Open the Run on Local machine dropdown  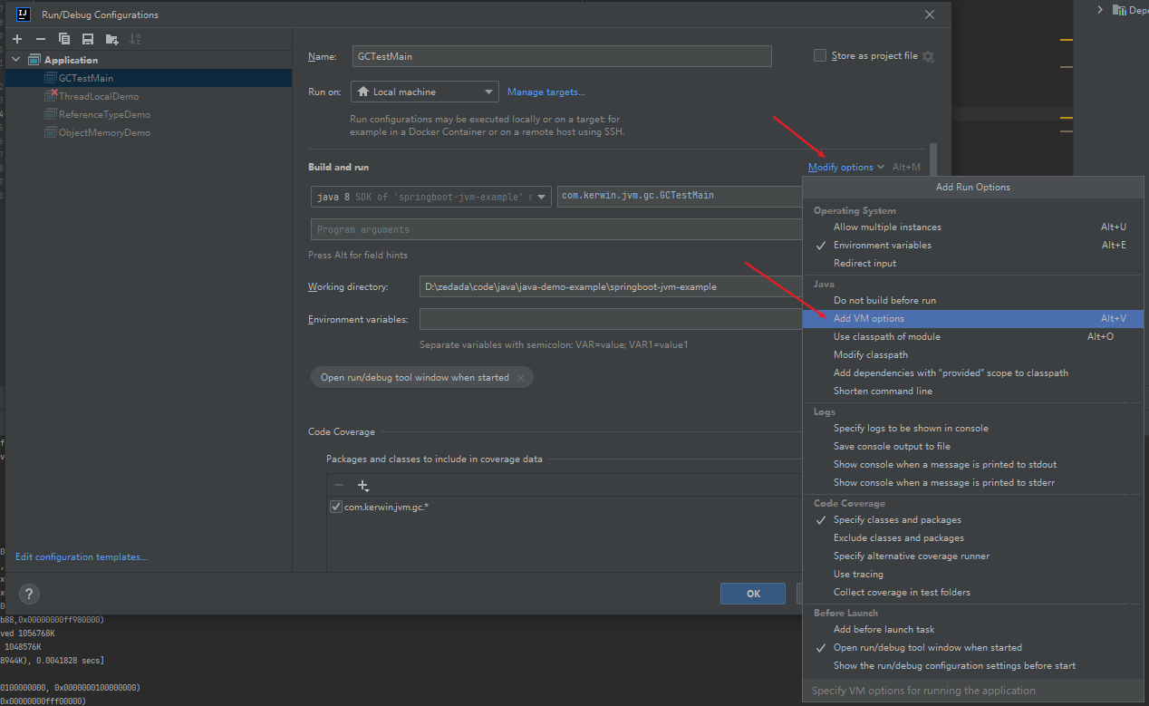(x=425, y=92)
